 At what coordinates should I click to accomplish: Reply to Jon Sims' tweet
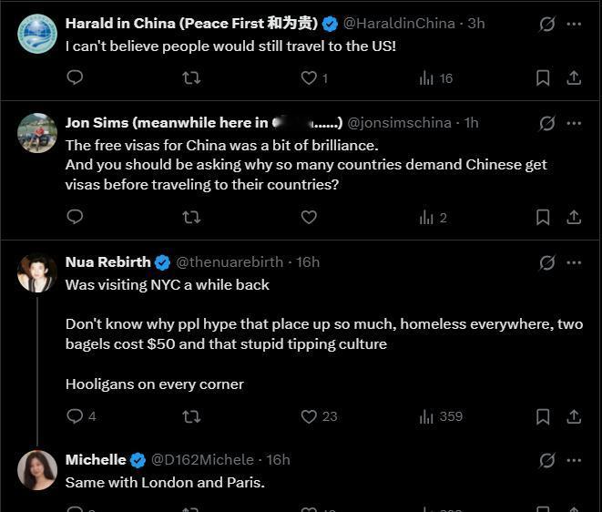(76, 217)
